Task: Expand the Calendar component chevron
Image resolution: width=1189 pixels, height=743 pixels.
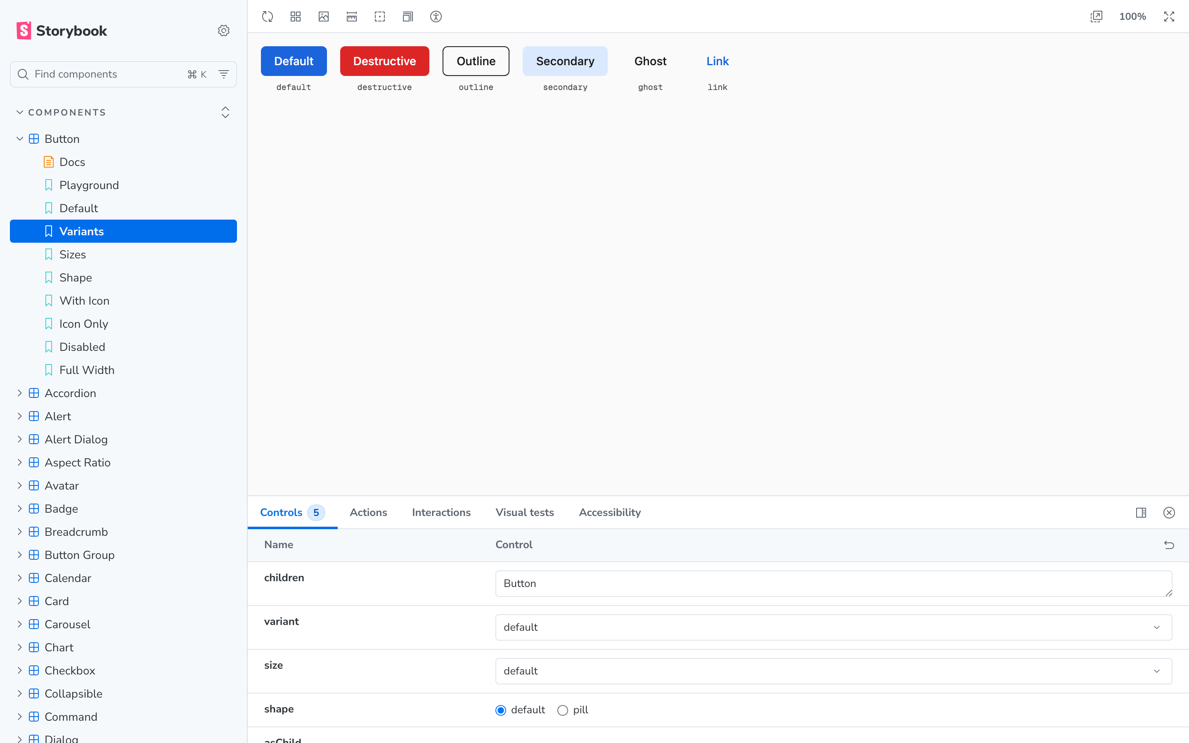Action: pos(20,578)
